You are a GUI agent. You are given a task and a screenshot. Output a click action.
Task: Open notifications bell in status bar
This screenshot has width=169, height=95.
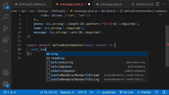click(x=164, y=92)
